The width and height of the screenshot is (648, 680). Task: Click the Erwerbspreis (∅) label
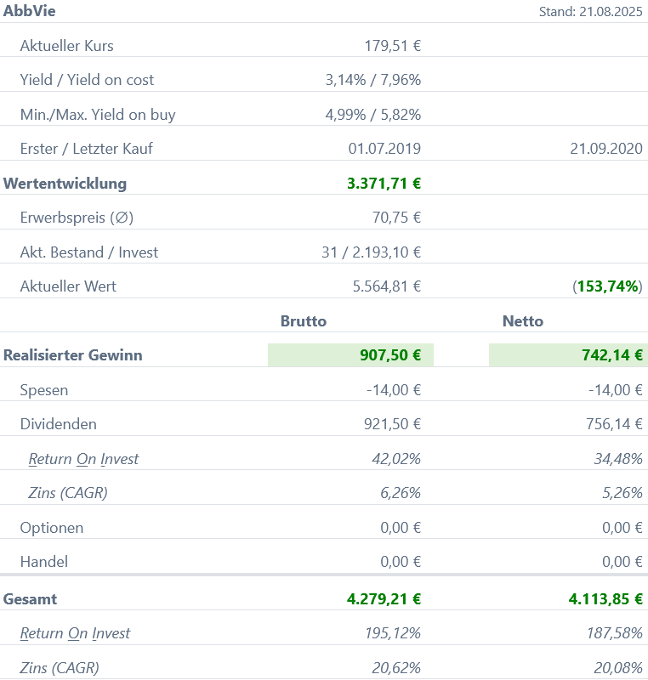coord(77,218)
